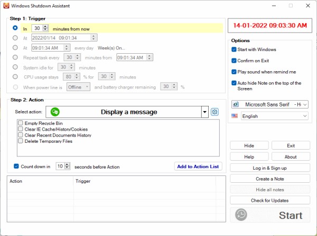This screenshot has width=317, height=236.
Task: Check 'Clear IE Cache/History/Cookies'
Action: point(21,129)
